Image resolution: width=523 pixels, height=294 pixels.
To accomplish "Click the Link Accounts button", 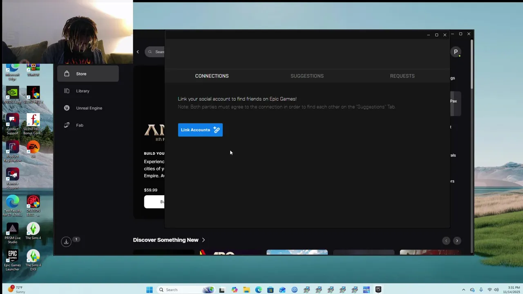I will (200, 130).
